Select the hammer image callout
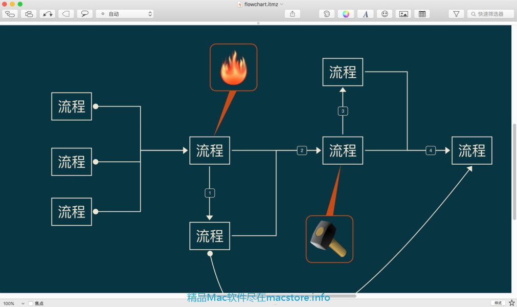The height and width of the screenshot is (307, 517). click(329, 239)
